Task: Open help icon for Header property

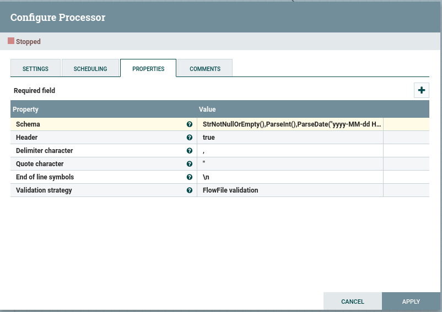Action: coord(190,138)
